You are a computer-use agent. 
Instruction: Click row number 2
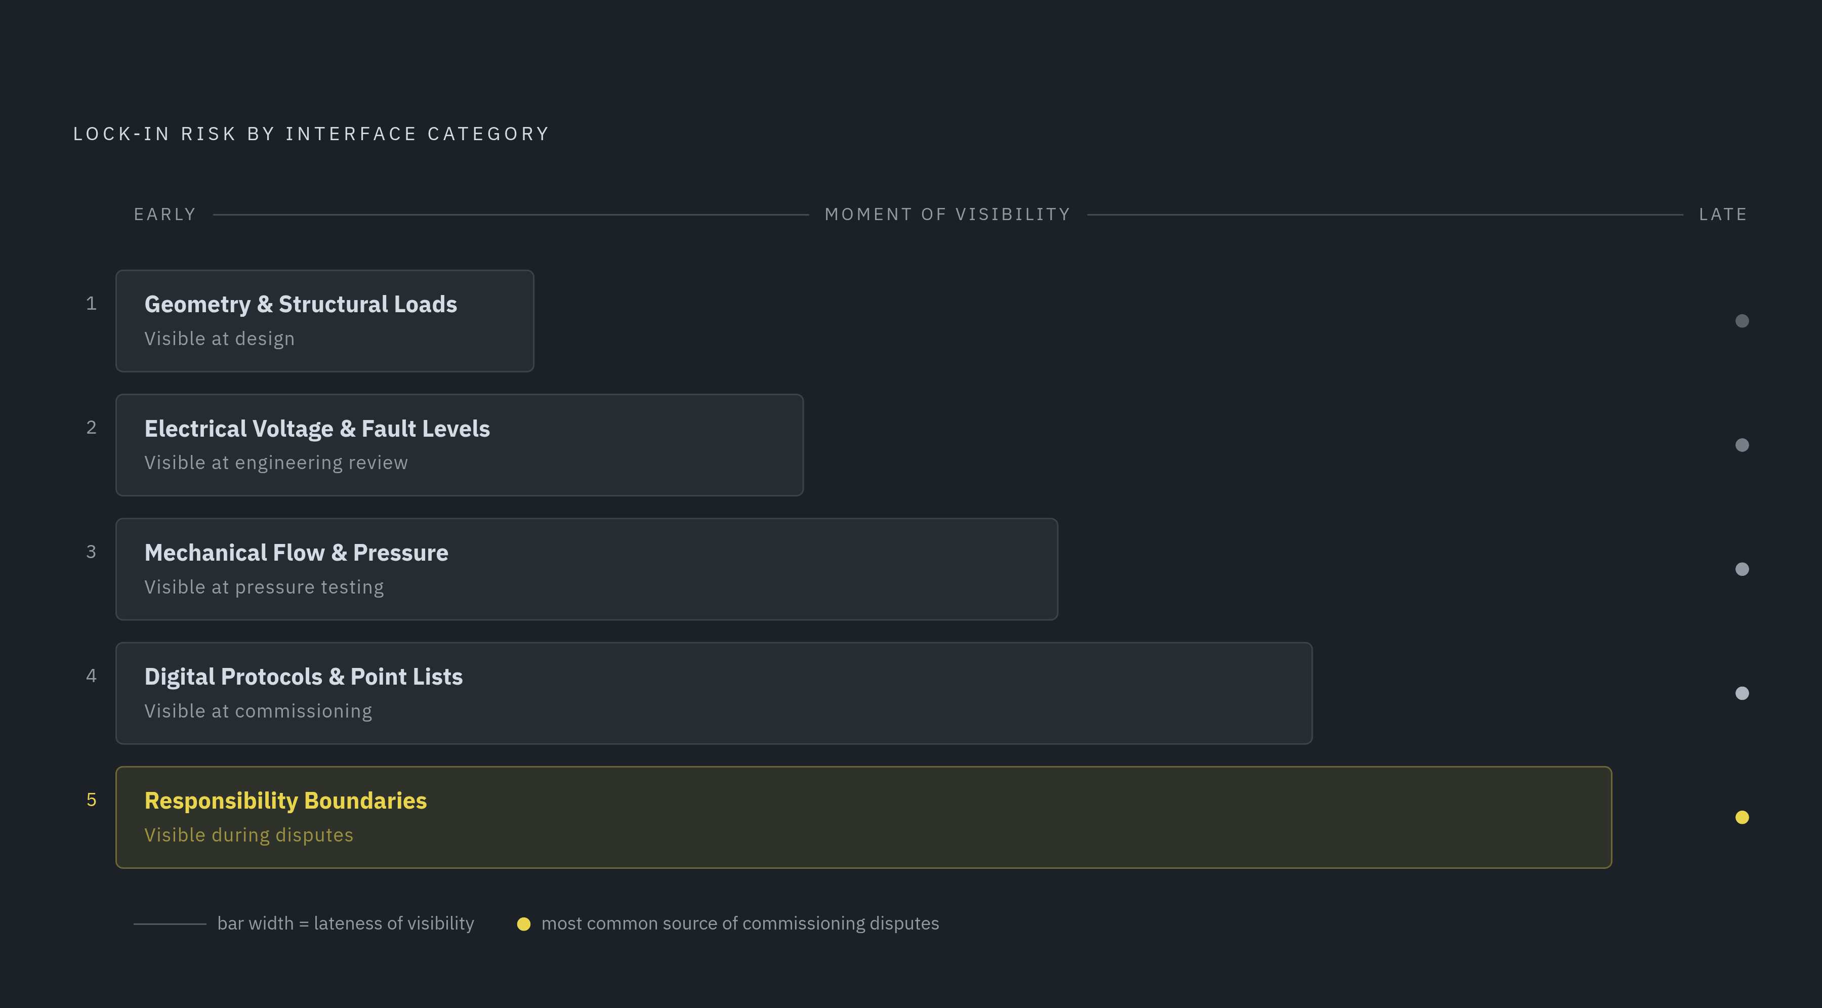91,427
